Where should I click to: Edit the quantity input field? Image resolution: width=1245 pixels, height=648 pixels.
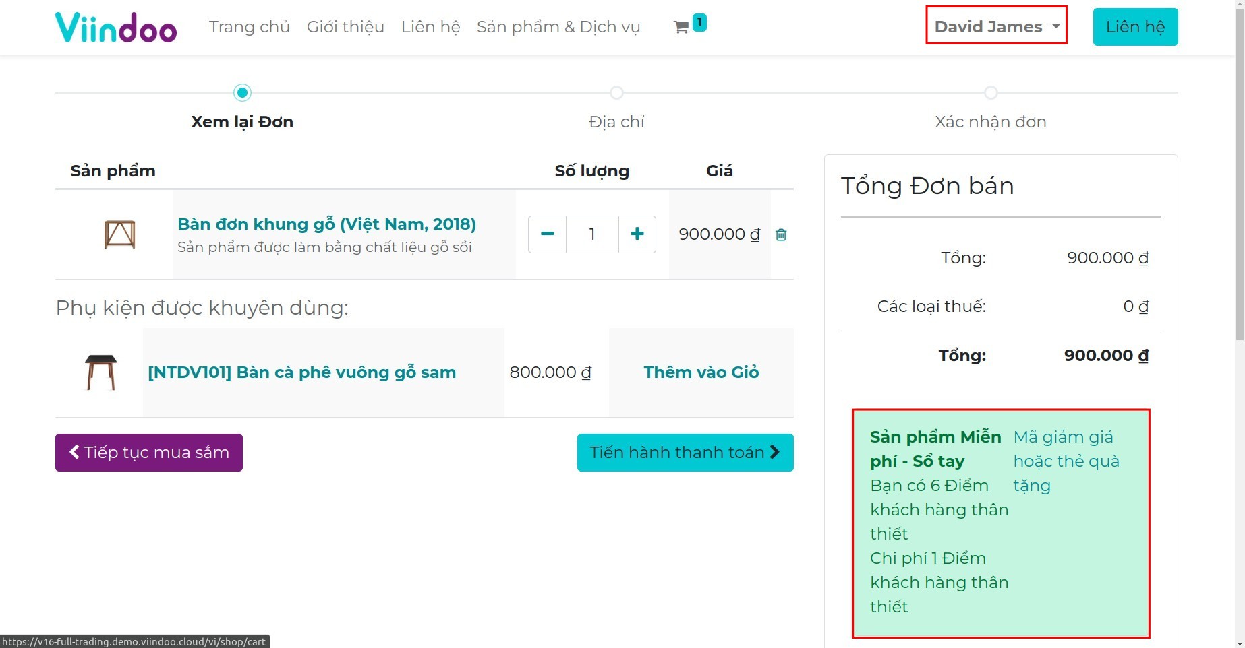[591, 234]
